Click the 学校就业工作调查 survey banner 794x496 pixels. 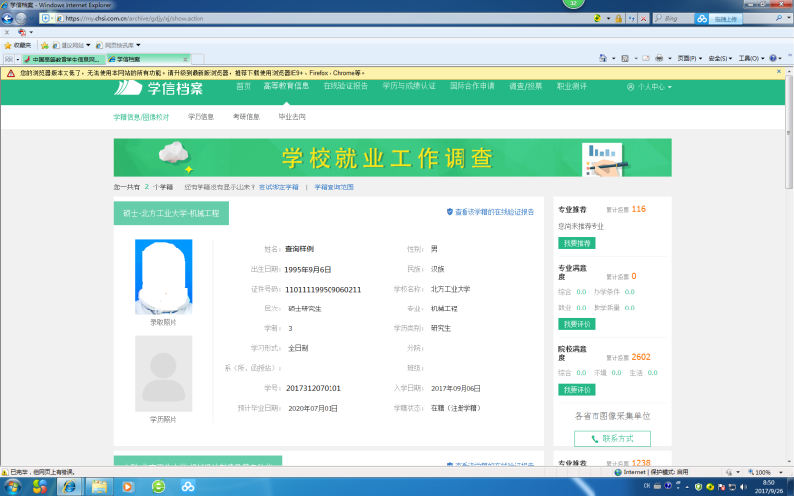pos(392,158)
